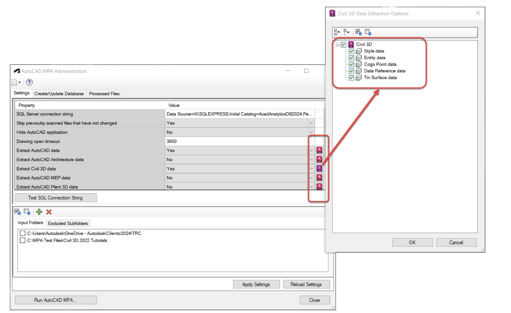
Task: Select the C:\MPA Test Files\Civil 3D 2022 Tutorials path
Action: tap(67, 240)
